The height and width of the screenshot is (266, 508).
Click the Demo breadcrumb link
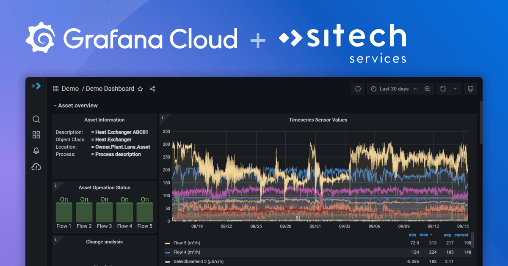(70, 89)
